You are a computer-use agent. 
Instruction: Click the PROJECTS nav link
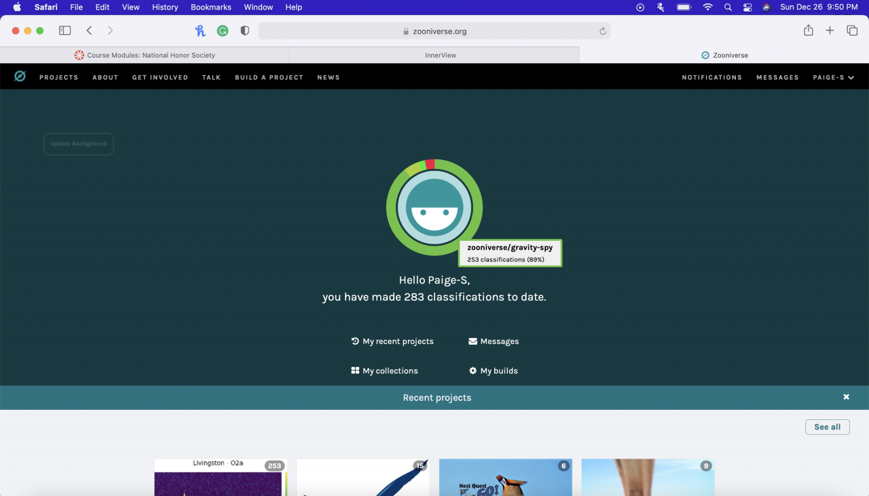59,77
